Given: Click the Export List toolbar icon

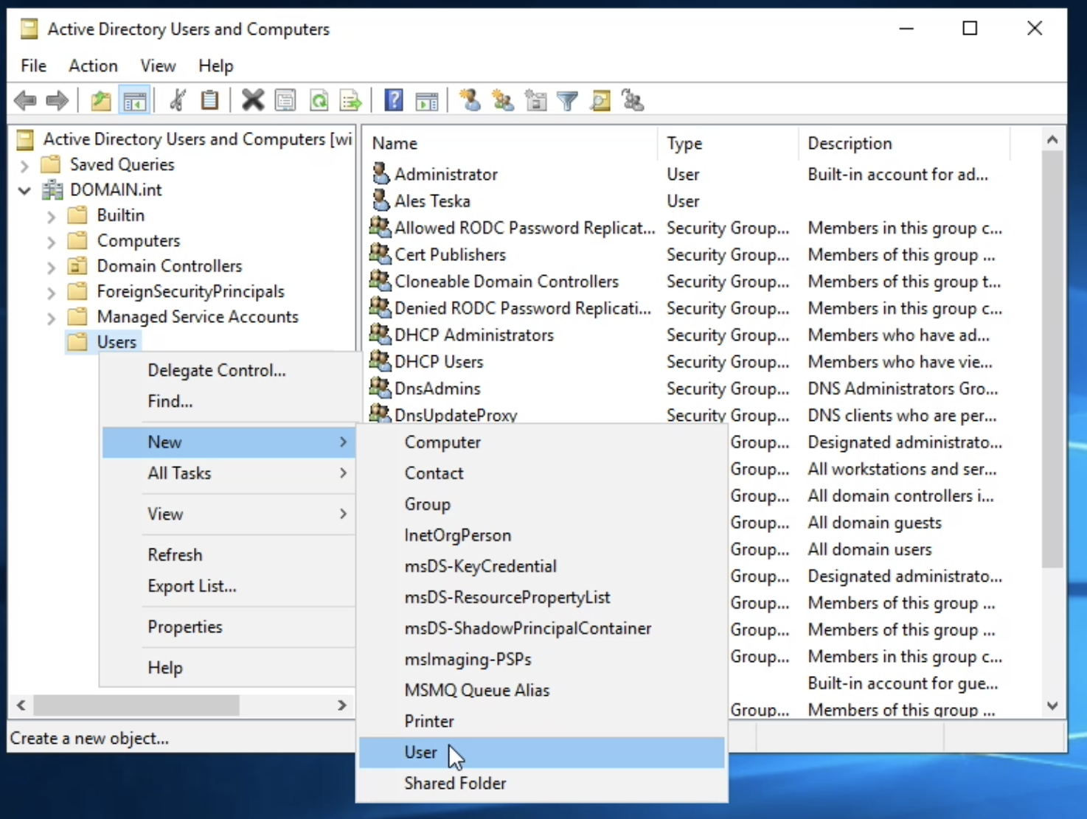Looking at the screenshot, I should pyautogui.click(x=351, y=100).
